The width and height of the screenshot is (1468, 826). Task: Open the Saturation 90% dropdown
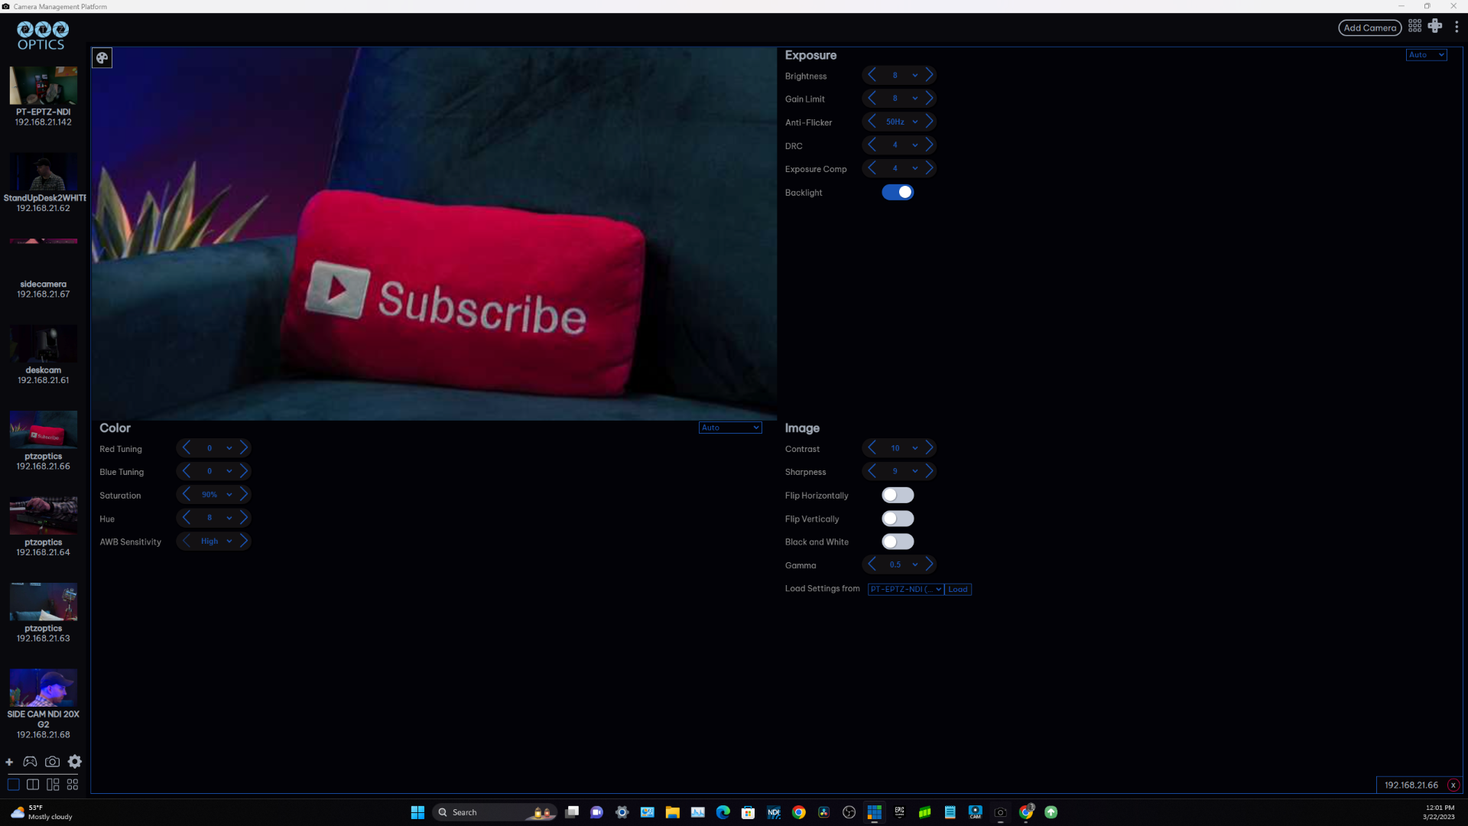tap(216, 495)
